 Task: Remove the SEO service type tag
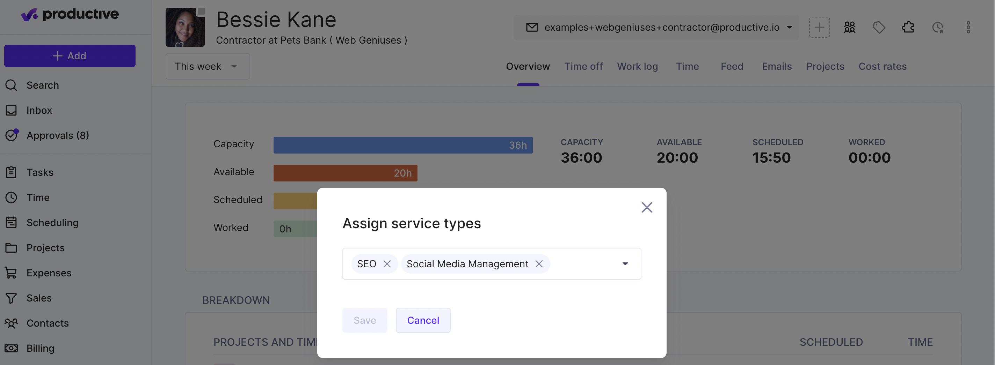coord(387,263)
